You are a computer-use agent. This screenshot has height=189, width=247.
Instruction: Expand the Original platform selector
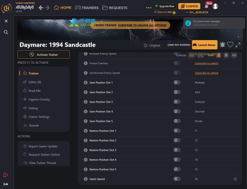click(x=152, y=46)
